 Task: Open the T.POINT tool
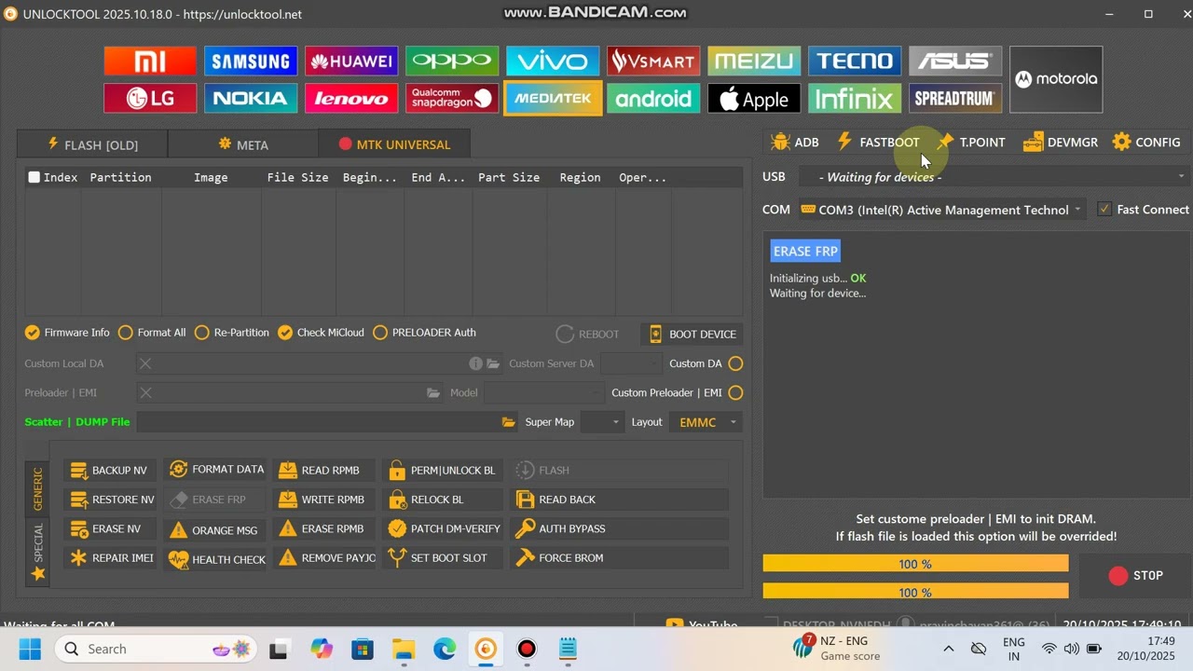coord(971,142)
